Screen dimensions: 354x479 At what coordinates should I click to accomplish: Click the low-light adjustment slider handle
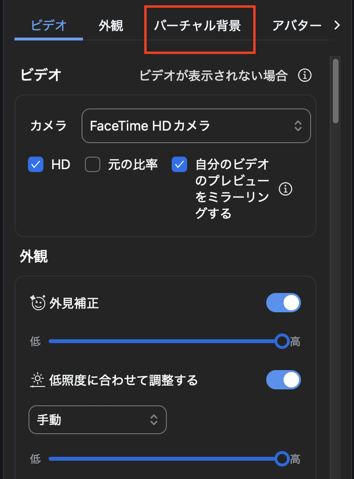(x=282, y=459)
